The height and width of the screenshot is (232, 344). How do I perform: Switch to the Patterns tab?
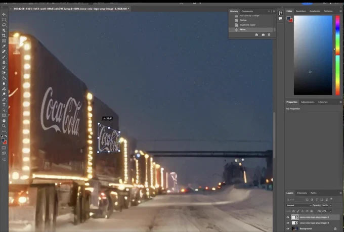(328, 11)
